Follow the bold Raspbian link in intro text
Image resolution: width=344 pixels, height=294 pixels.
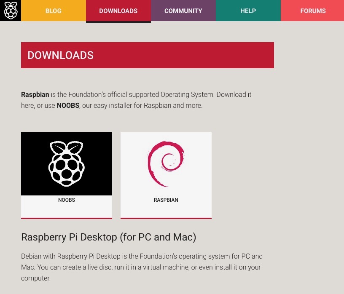[35, 94]
